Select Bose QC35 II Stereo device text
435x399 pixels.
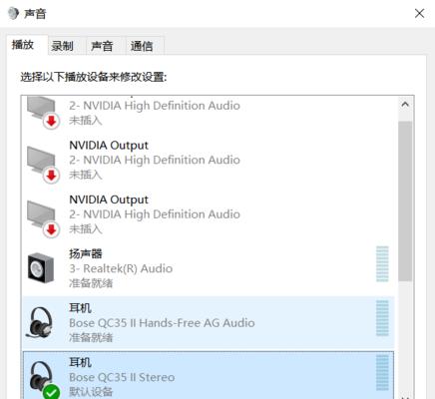(x=122, y=377)
